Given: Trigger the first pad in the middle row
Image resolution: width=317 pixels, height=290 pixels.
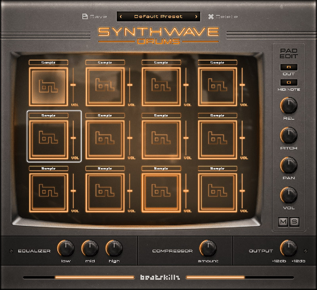Looking at the screenshot, I should click(48, 139).
